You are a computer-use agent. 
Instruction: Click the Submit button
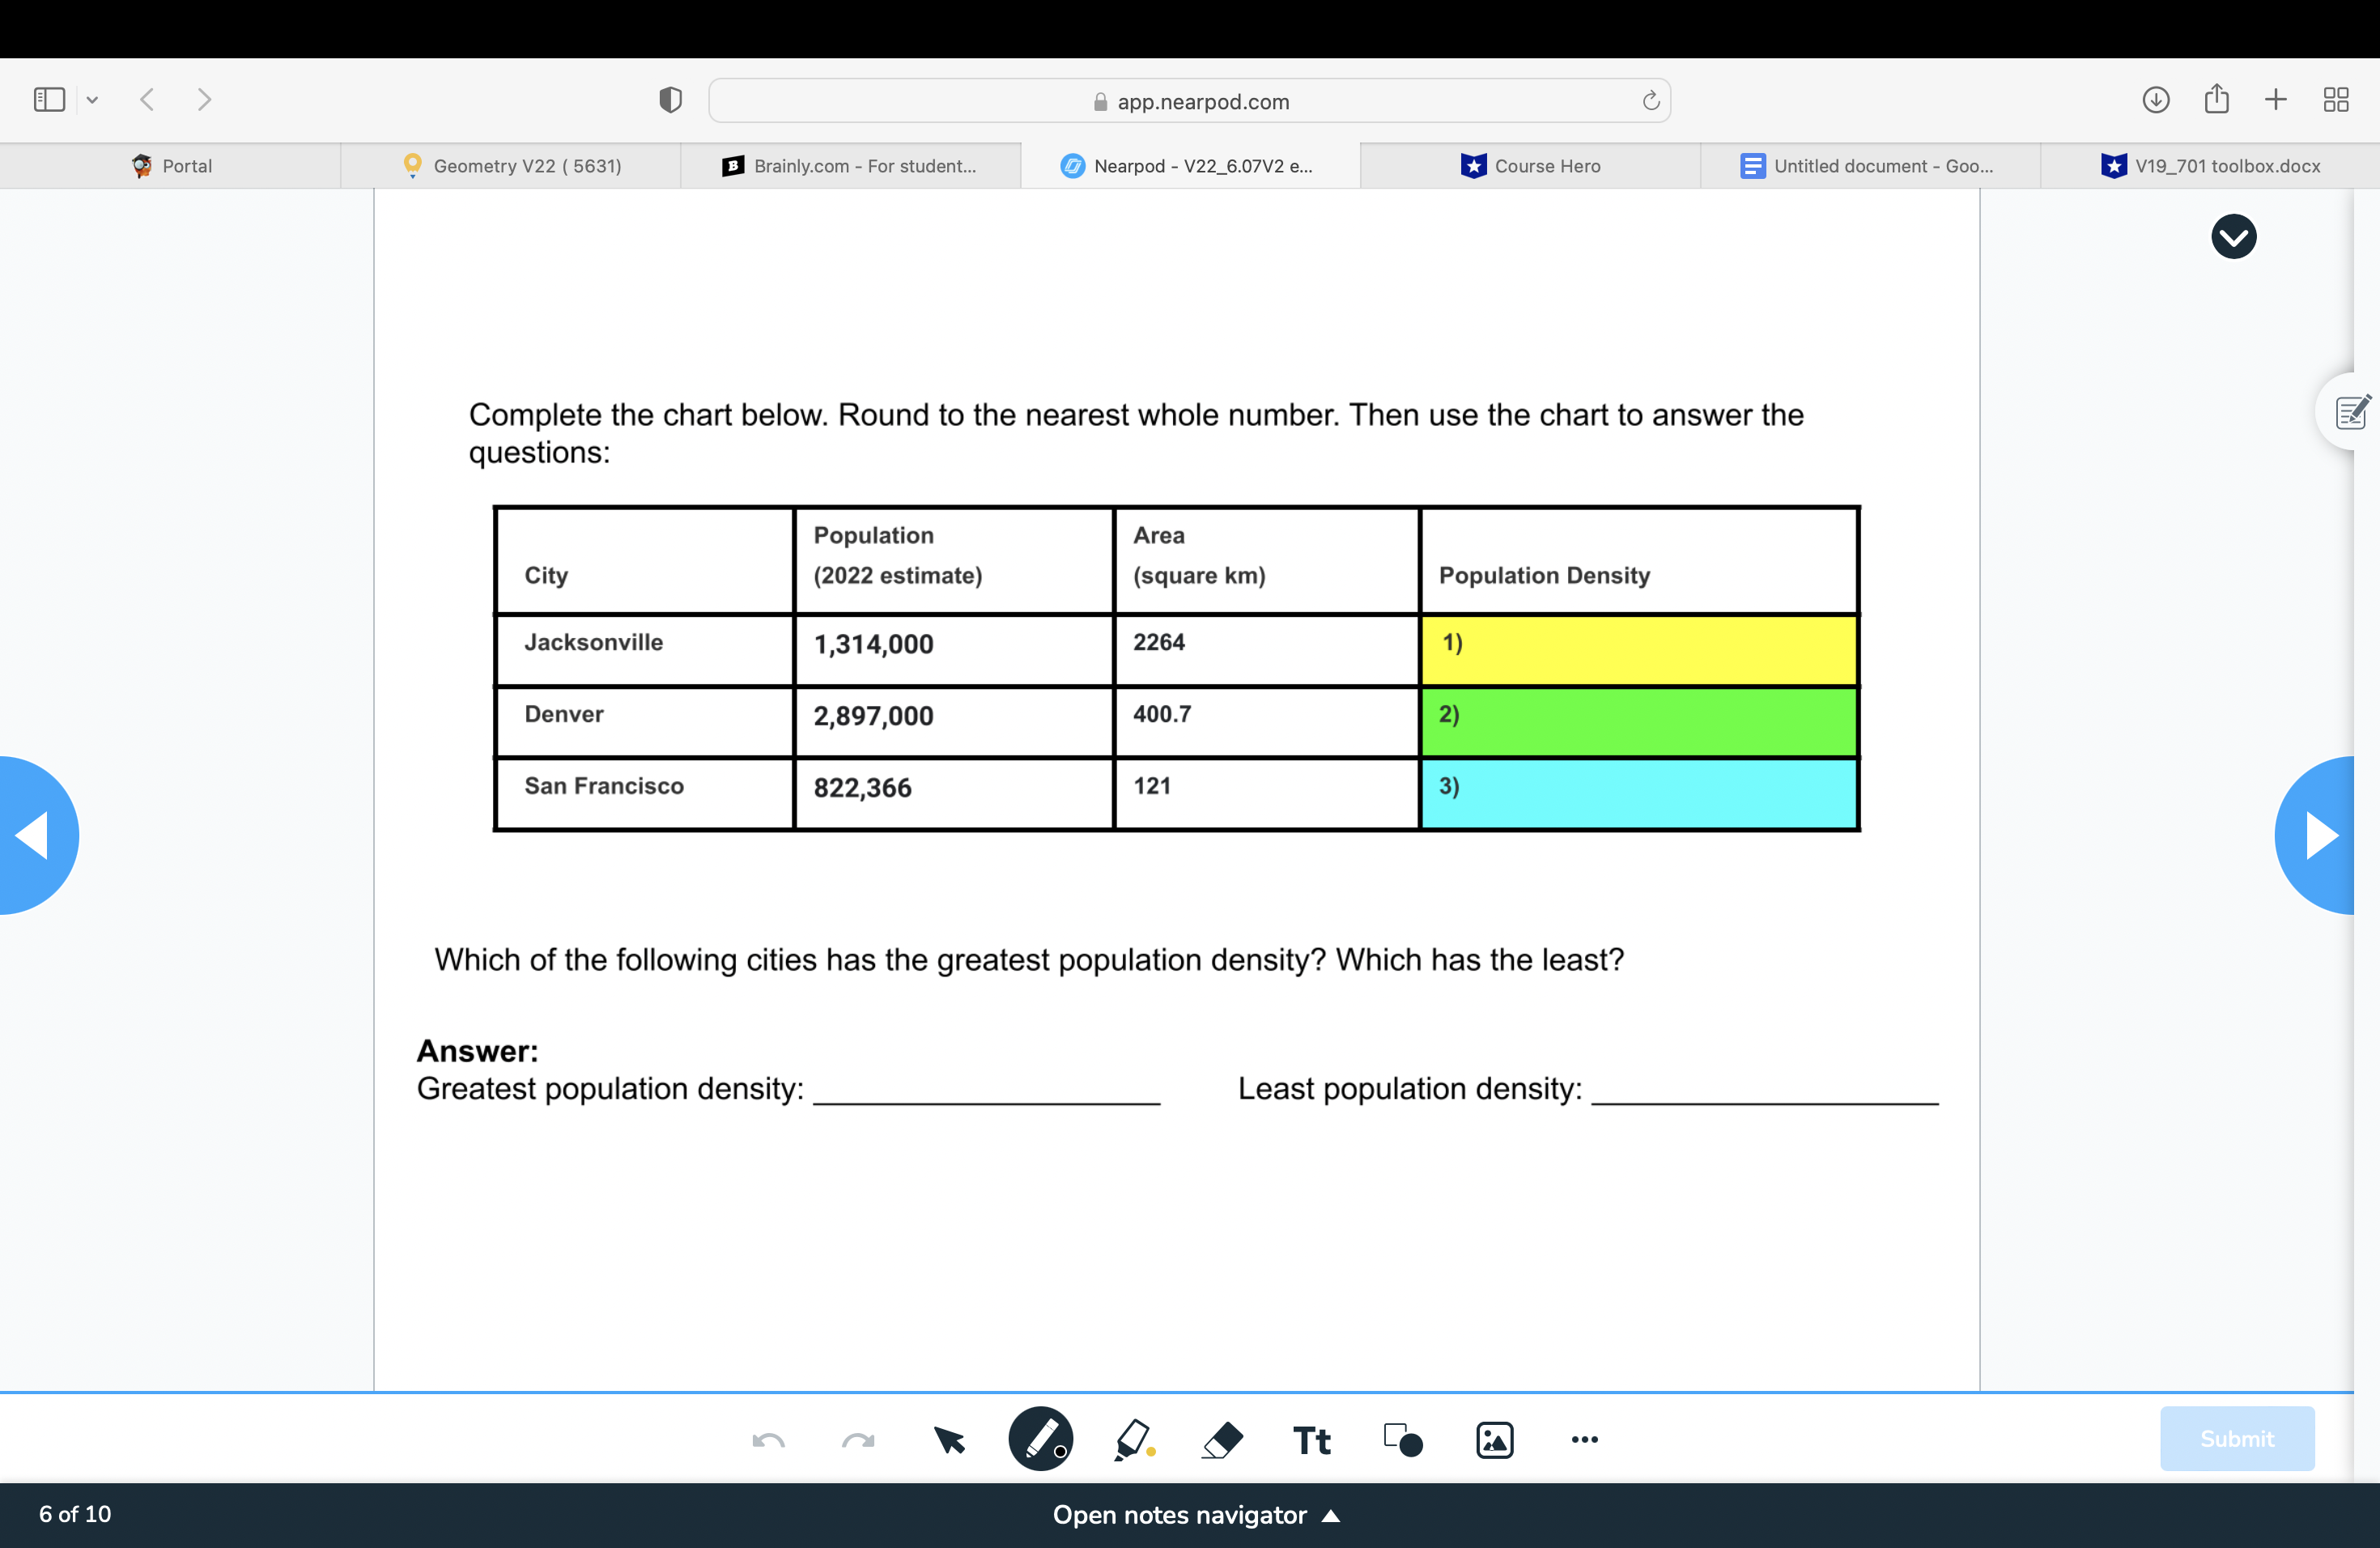point(2237,1438)
